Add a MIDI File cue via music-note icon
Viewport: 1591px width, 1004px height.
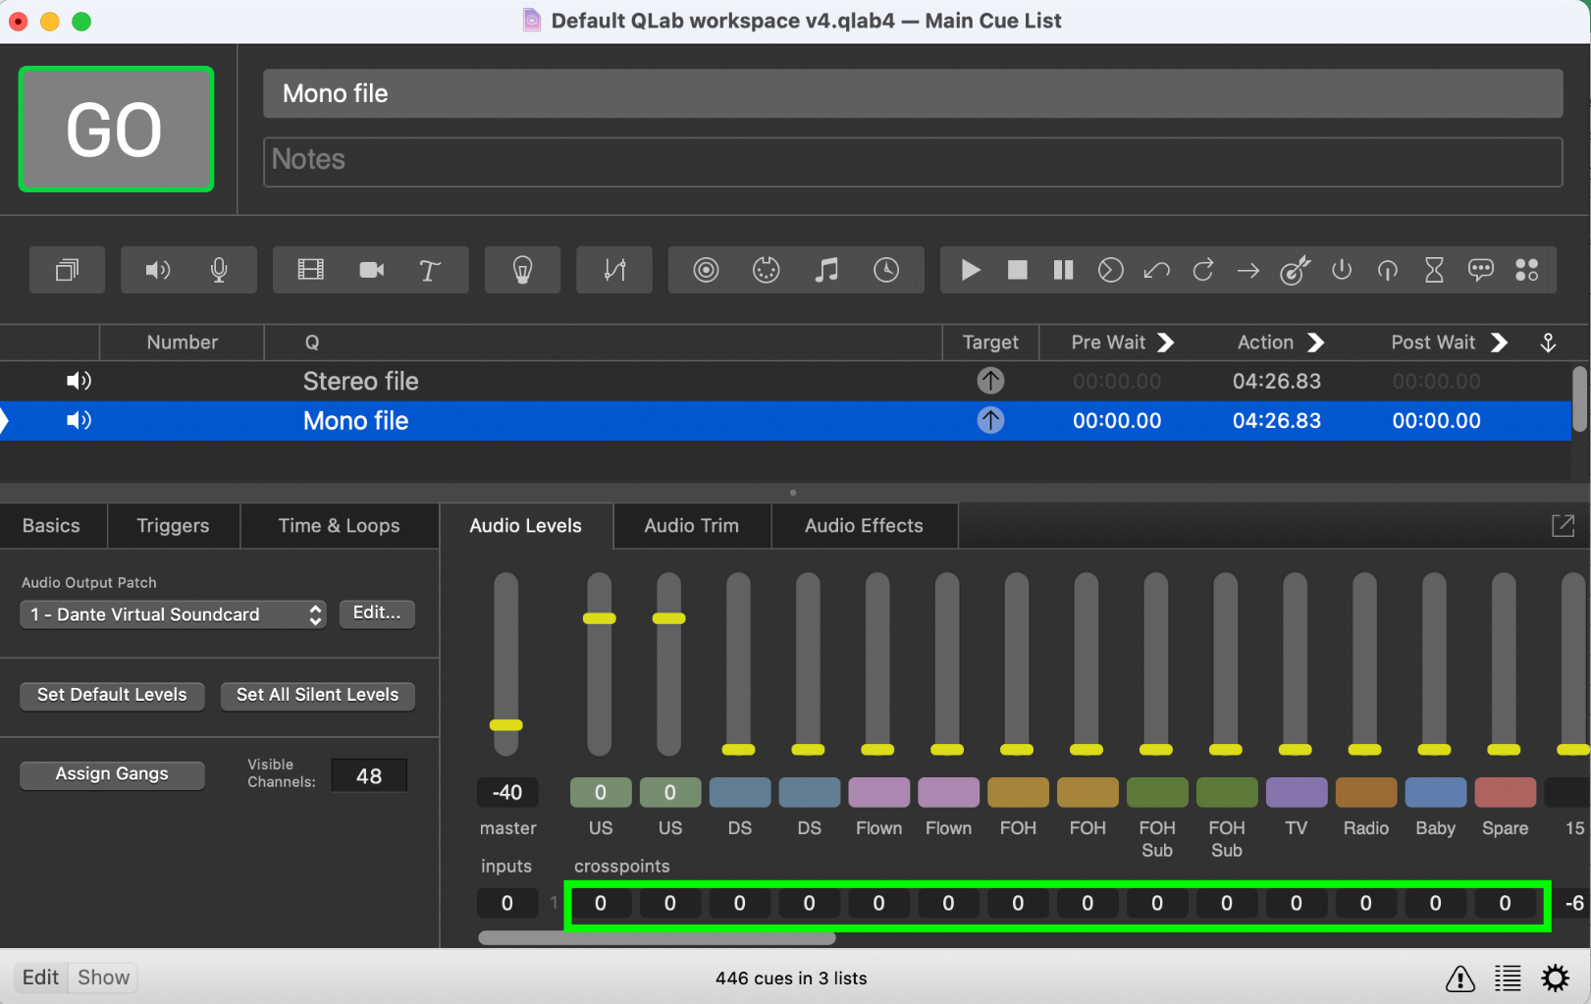point(826,270)
